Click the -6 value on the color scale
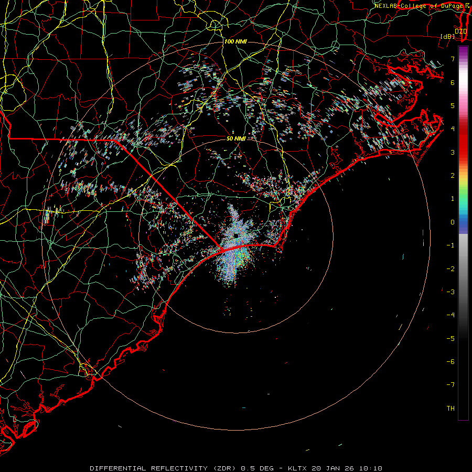Screen dimensions: 472x472 point(450,361)
